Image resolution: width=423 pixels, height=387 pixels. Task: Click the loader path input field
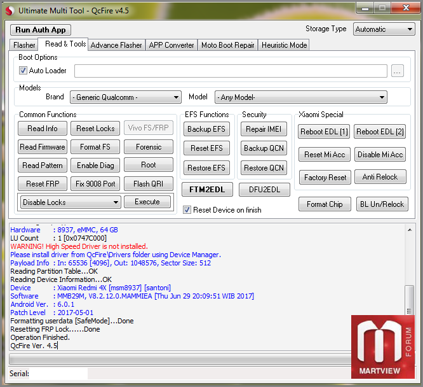coord(231,71)
